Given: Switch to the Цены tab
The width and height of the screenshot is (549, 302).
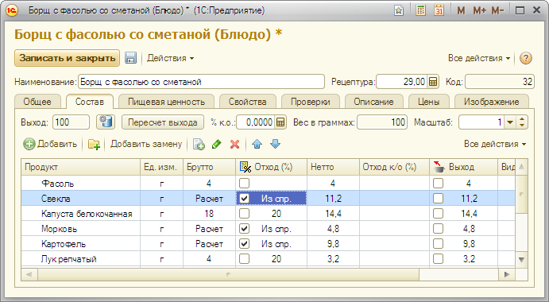Looking at the screenshot, I should point(428,102).
